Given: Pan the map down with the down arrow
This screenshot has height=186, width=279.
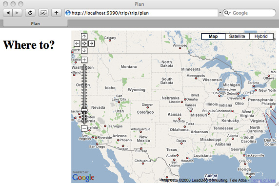Looking at the screenshot, I should pyautogui.click(x=84, y=51).
